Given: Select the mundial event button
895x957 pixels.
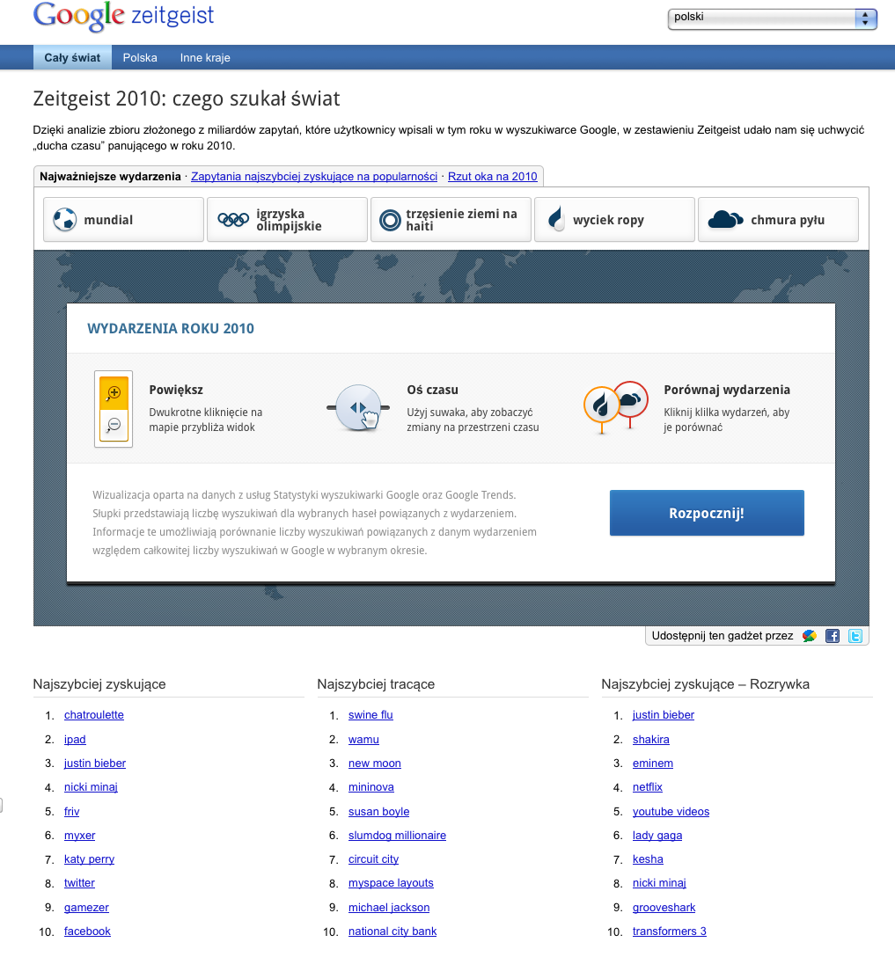Looking at the screenshot, I should click(123, 220).
